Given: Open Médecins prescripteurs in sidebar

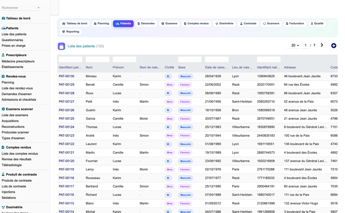Looking at the screenshot, I should 18,61.
